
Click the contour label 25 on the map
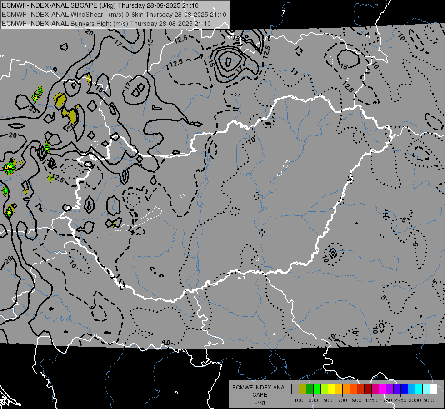click(33, 110)
